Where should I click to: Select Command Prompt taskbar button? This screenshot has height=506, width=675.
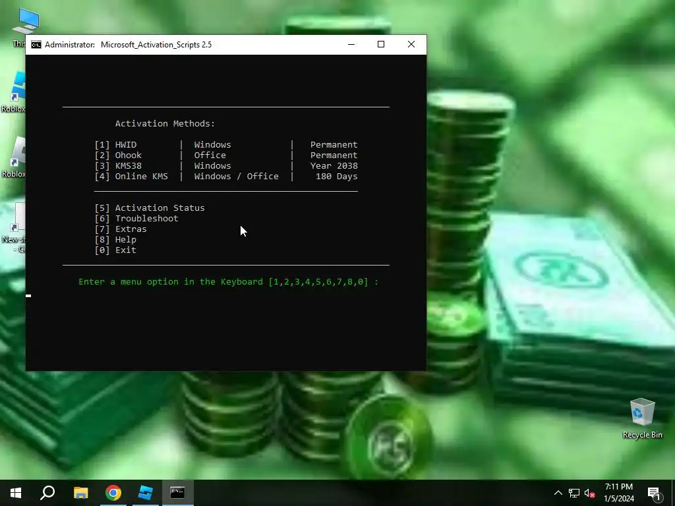coord(177,493)
